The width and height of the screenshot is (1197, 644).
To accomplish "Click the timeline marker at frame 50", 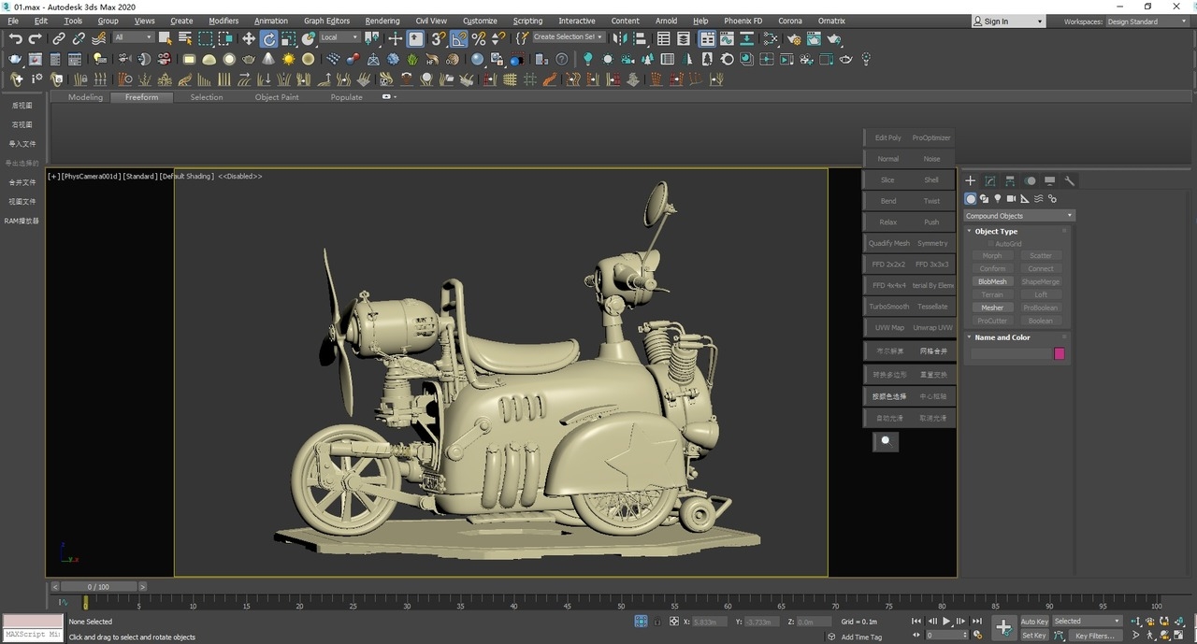I will click(x=622, y=604).
